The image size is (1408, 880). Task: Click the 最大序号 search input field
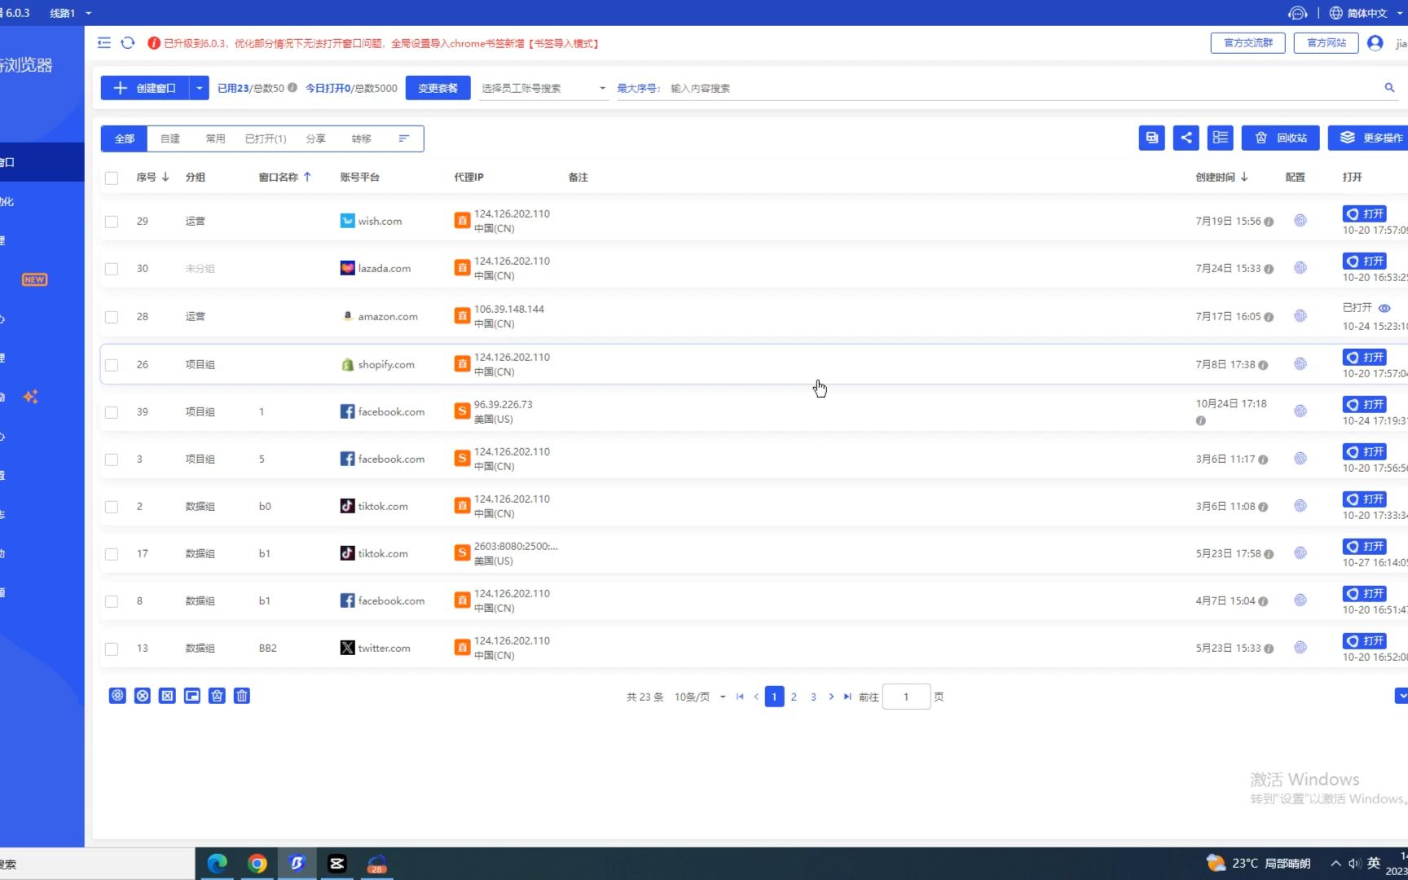click(x=1023, y=88)
